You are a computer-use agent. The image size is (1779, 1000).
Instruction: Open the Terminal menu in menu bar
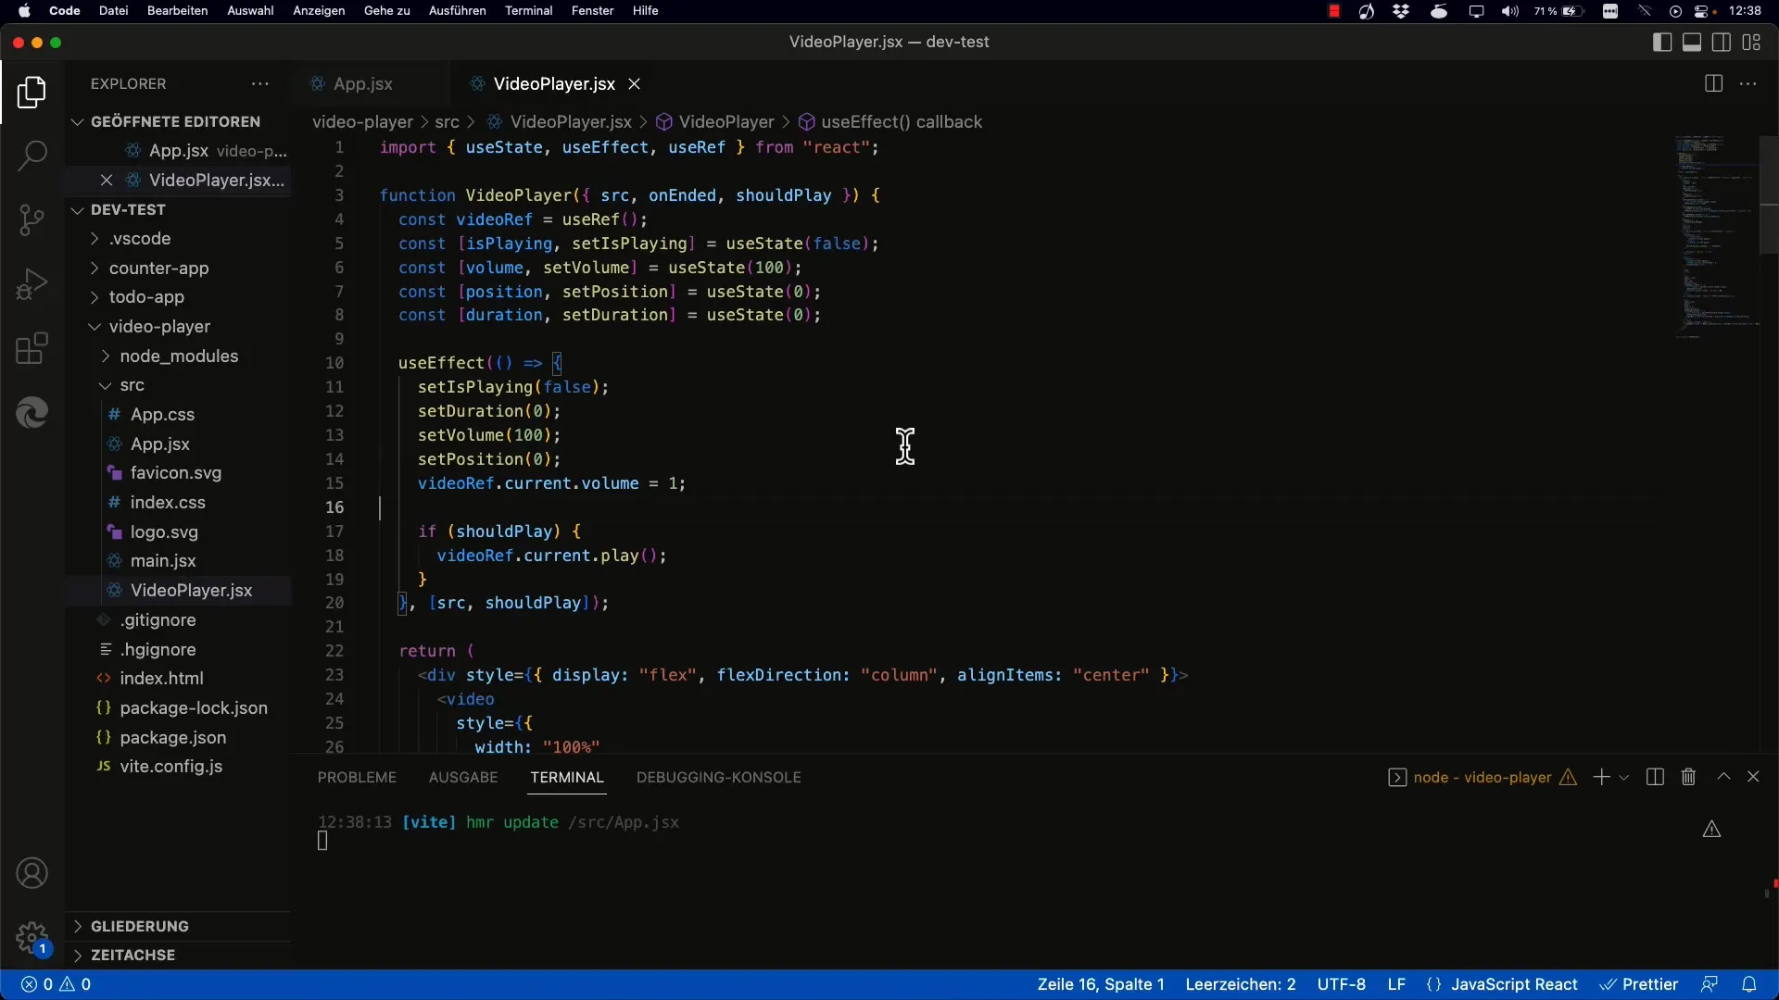point(528,11)
